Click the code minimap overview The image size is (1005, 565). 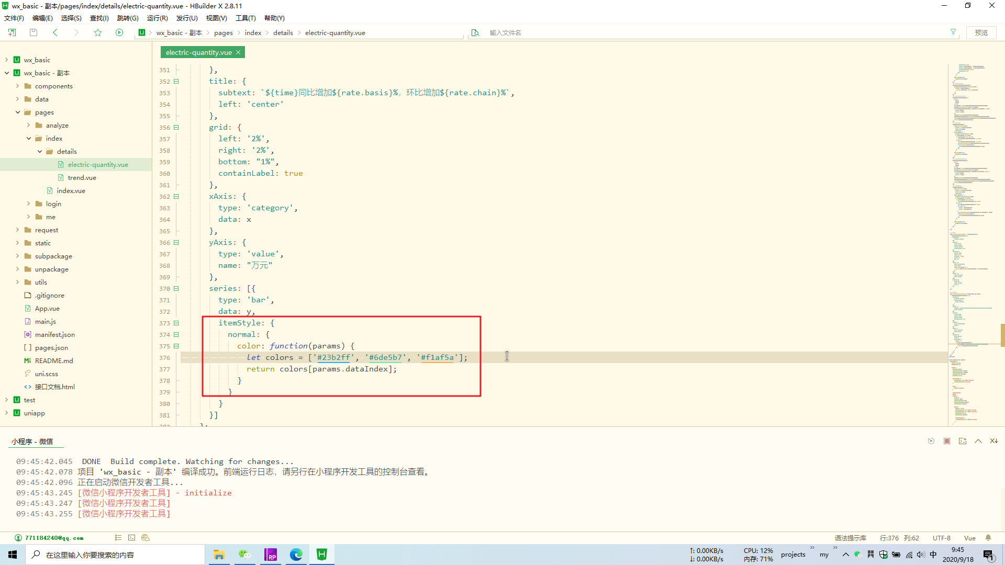pyautogui.click(x=974, y=244)
